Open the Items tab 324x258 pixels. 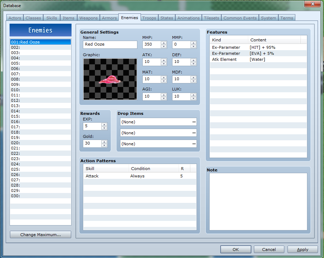point(68,18)
